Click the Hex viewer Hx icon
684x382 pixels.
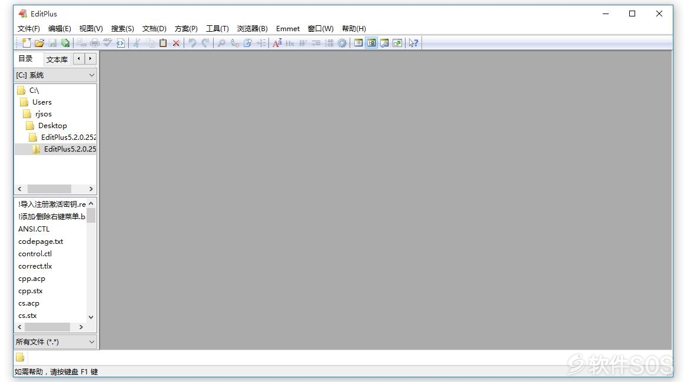click(x=290, y=43)
